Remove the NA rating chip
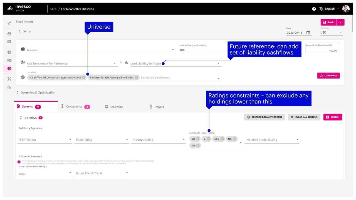This screenshot has height=200, width=356. pyautogui.click(x=235, y=139)
